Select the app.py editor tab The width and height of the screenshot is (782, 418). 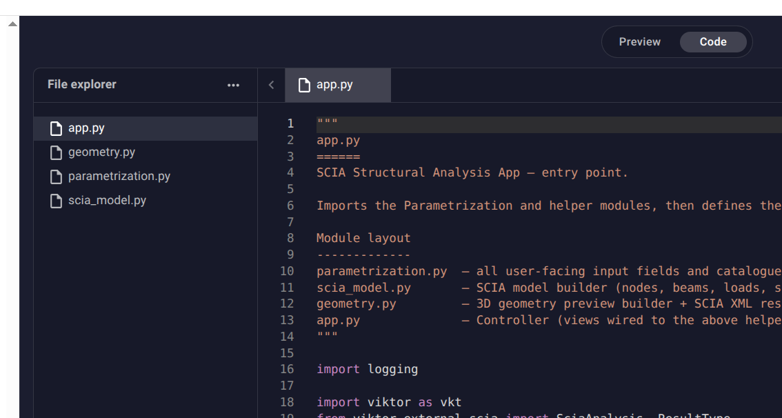point(338,86)
